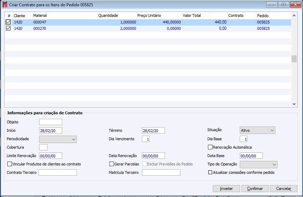This screenshot has height=197, width=303.
Task: Click the Valor Total column header
Action: coord(205,16)
